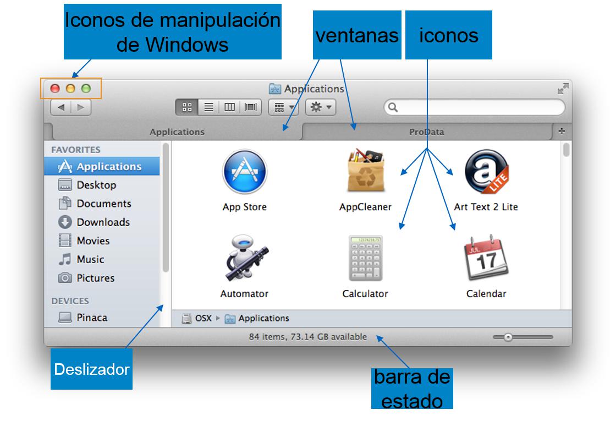This screenshot has width=616, height=426.
Task: Click the Downloads arrow sidebar icon
Action: [x=65, y=222]
